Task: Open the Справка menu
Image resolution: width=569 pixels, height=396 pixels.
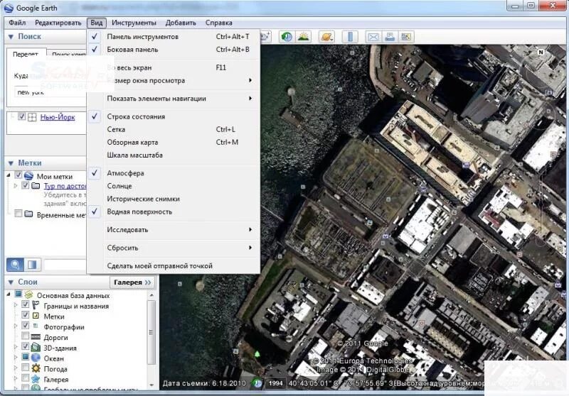Action: [219, 23]
